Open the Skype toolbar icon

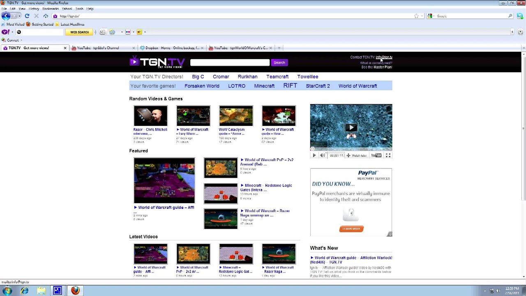coord(520,16)
